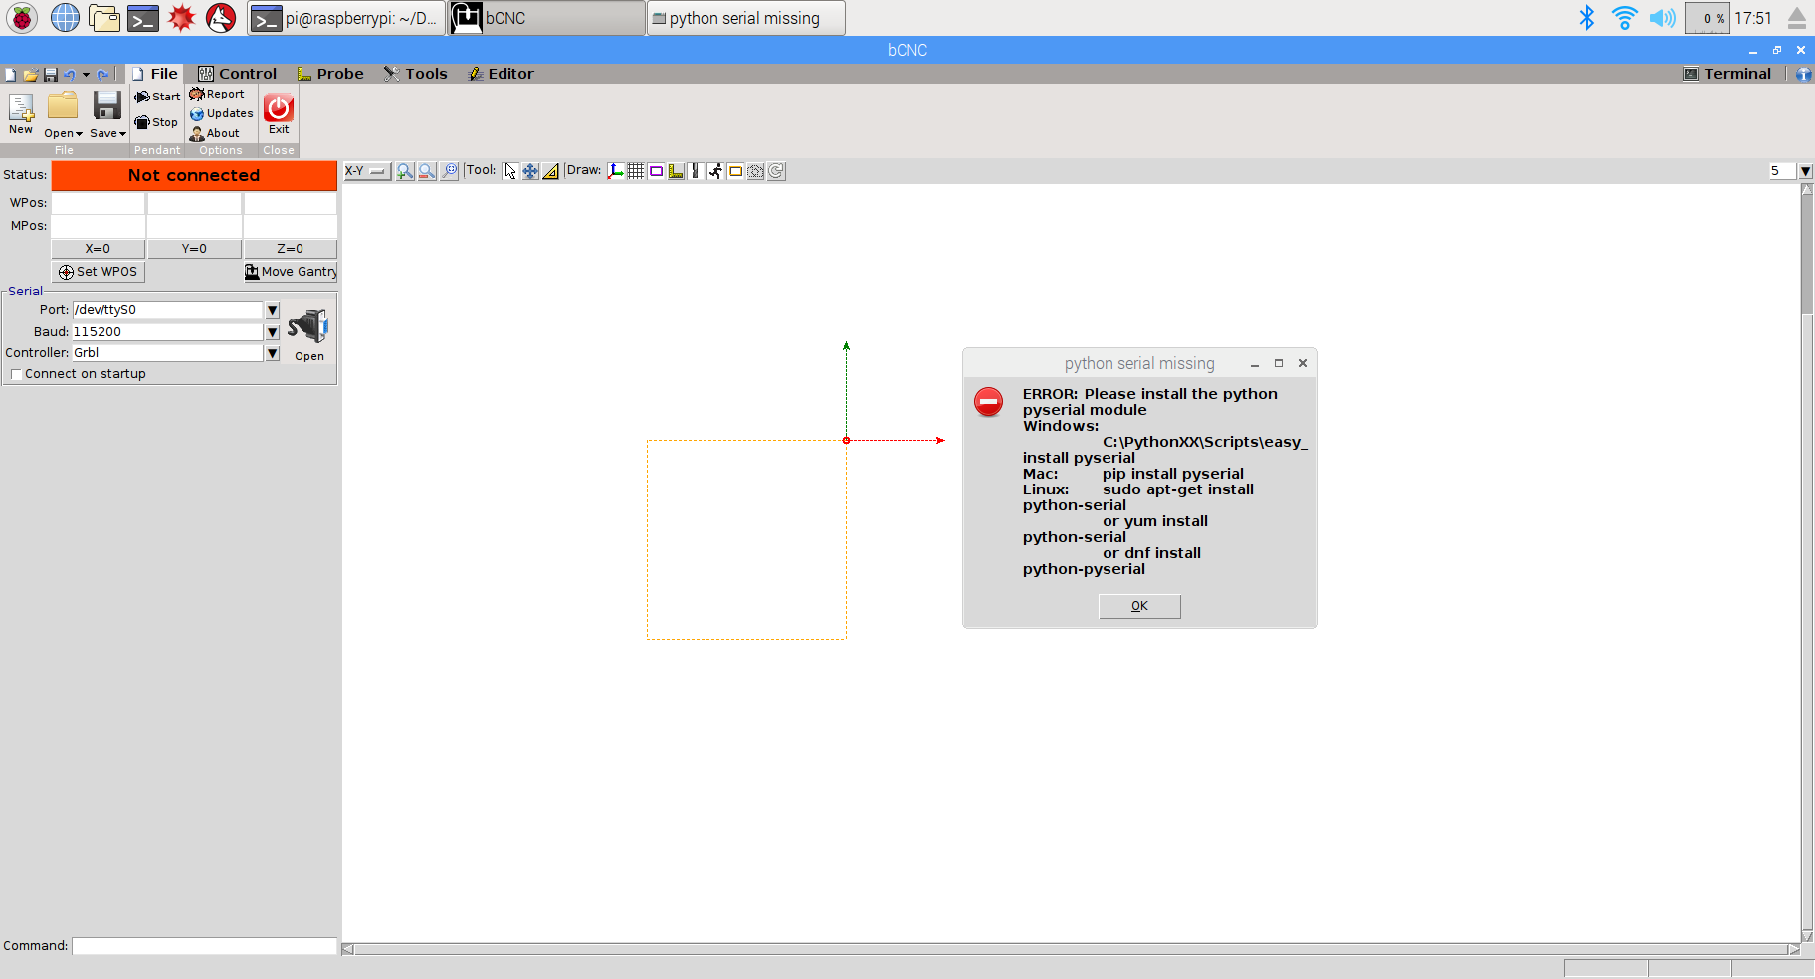
Task: Start the pendant server
Action: [157, 97]
